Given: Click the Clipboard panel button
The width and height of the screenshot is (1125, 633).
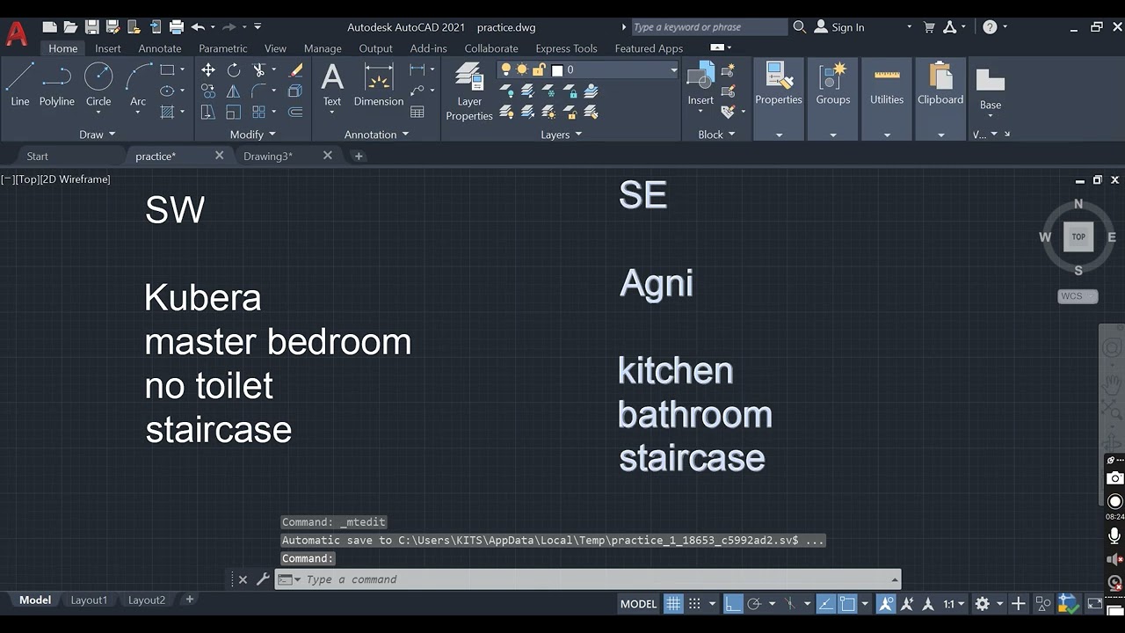Looking at the screenshot, I should tap(940, 84).
